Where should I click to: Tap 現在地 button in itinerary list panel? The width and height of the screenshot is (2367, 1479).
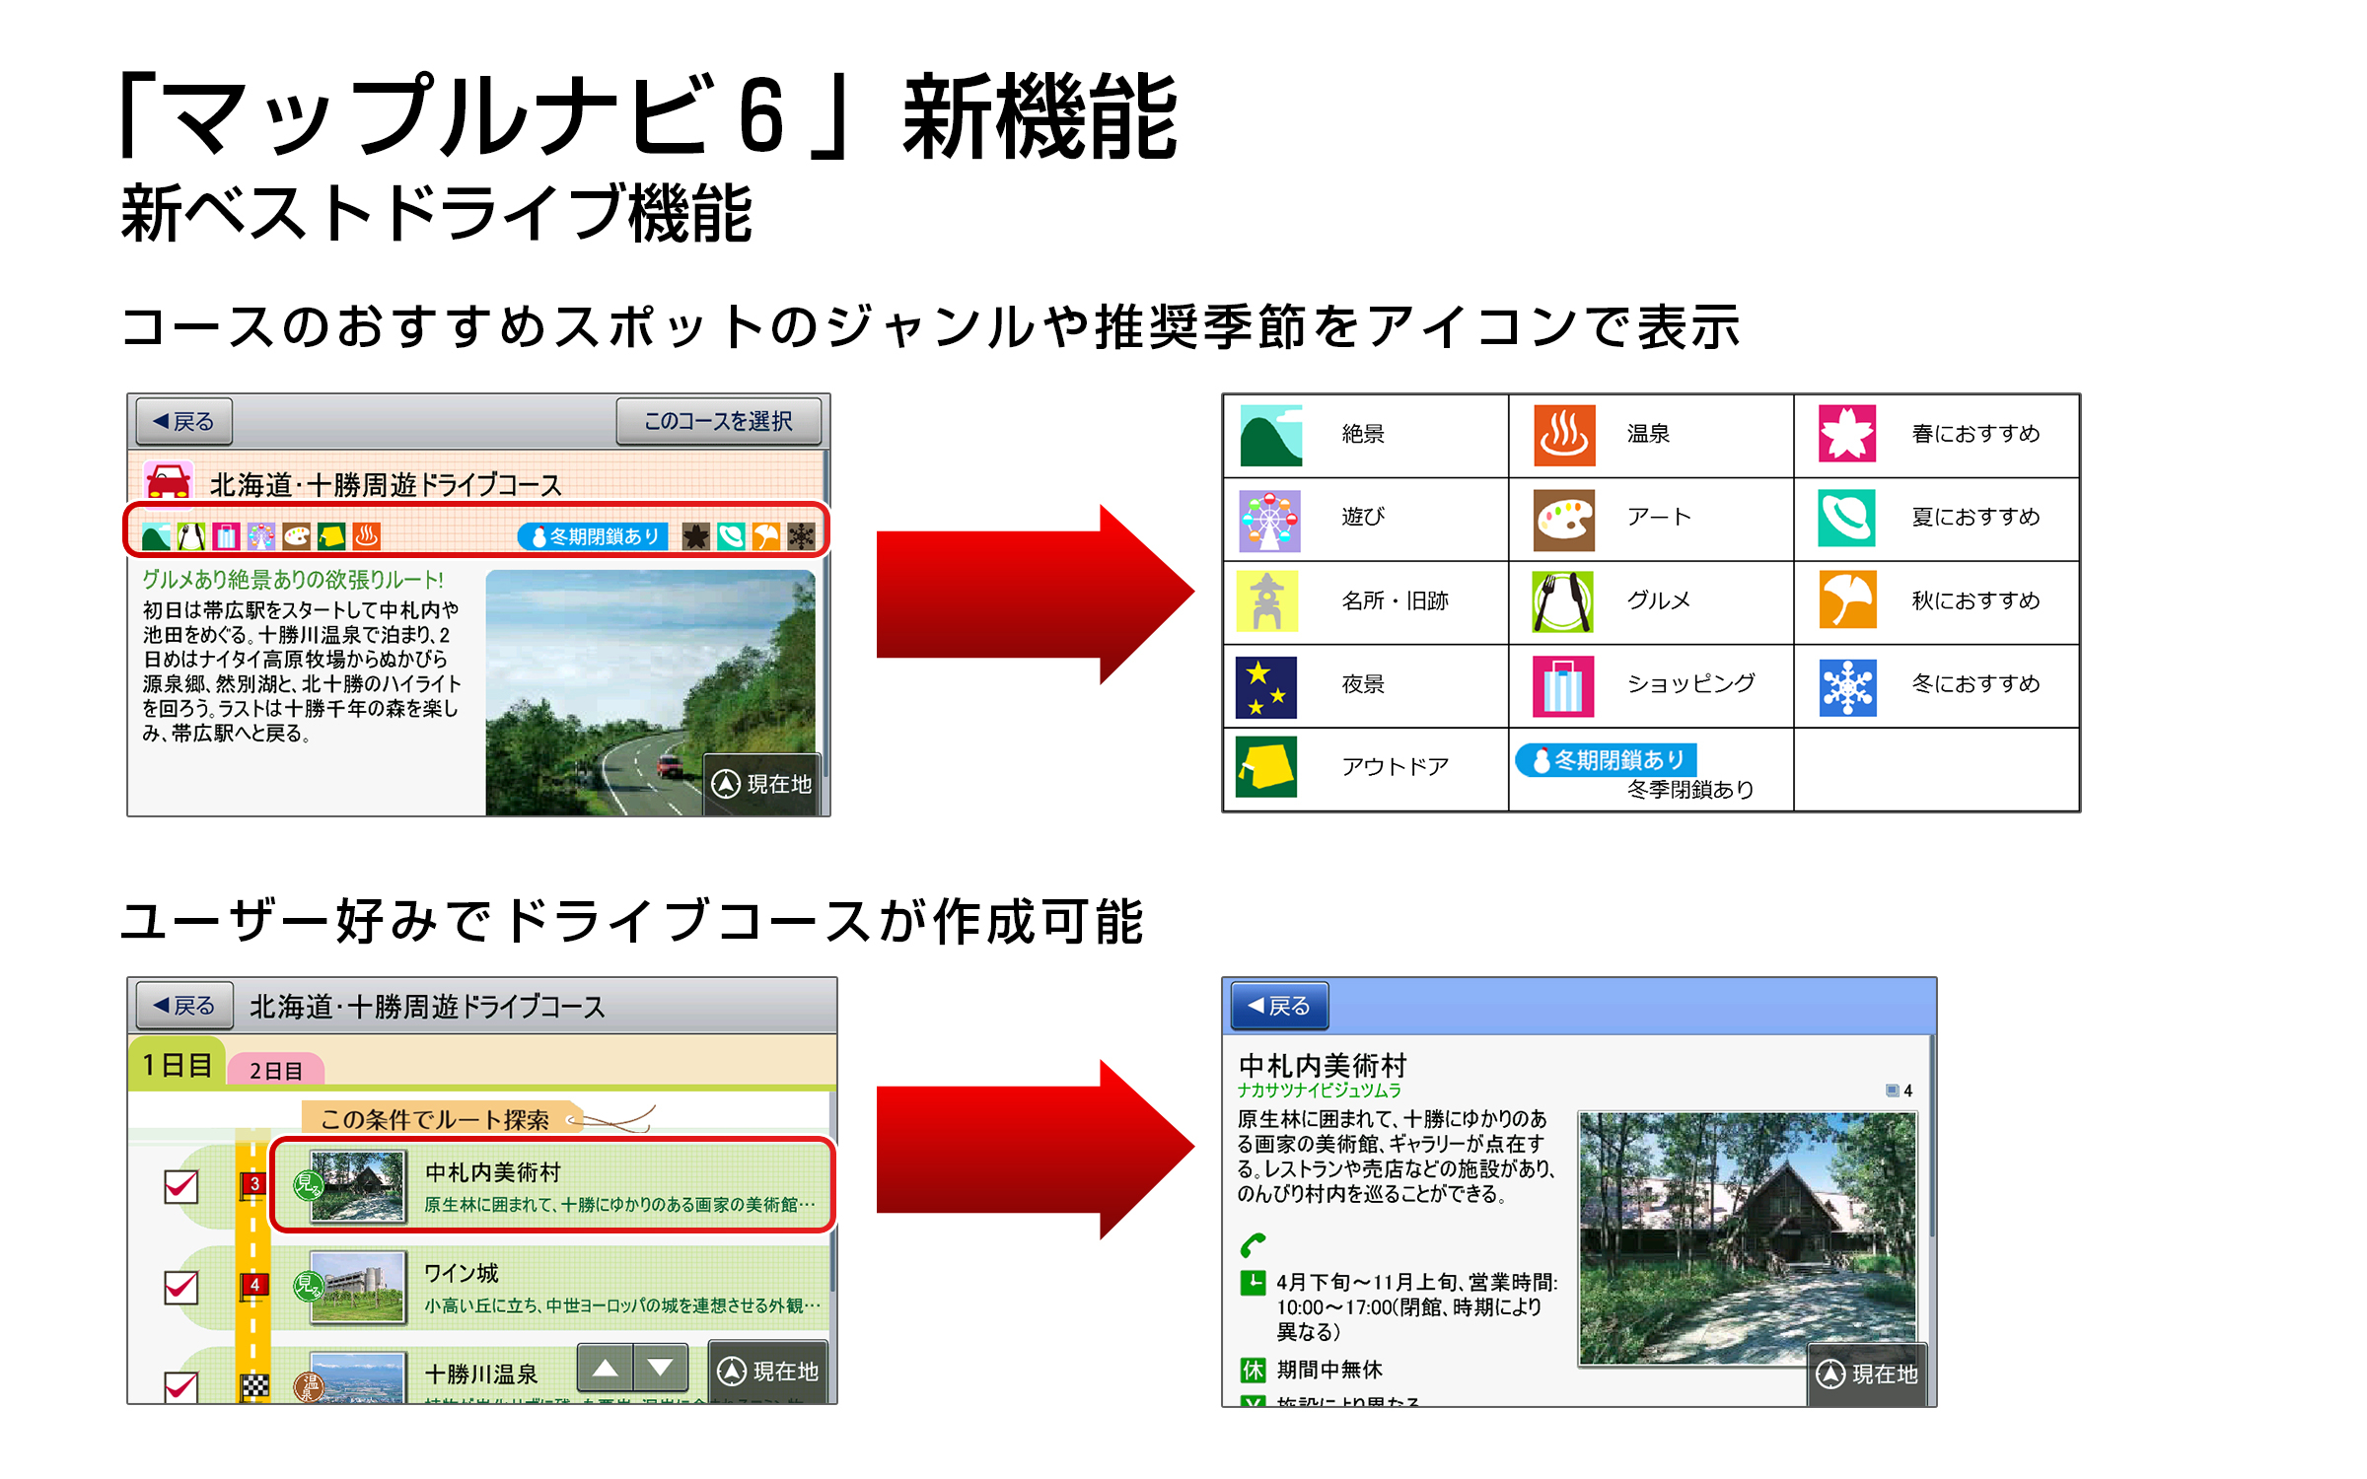point(768,1372)
